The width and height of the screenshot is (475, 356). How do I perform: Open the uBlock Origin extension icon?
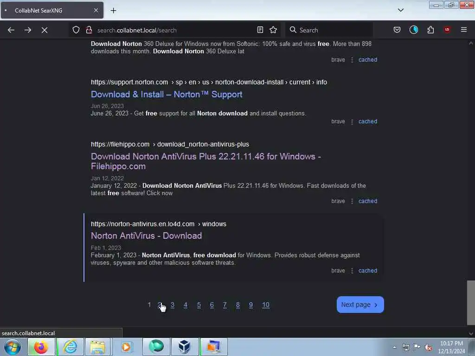click(x=447, y=30)
